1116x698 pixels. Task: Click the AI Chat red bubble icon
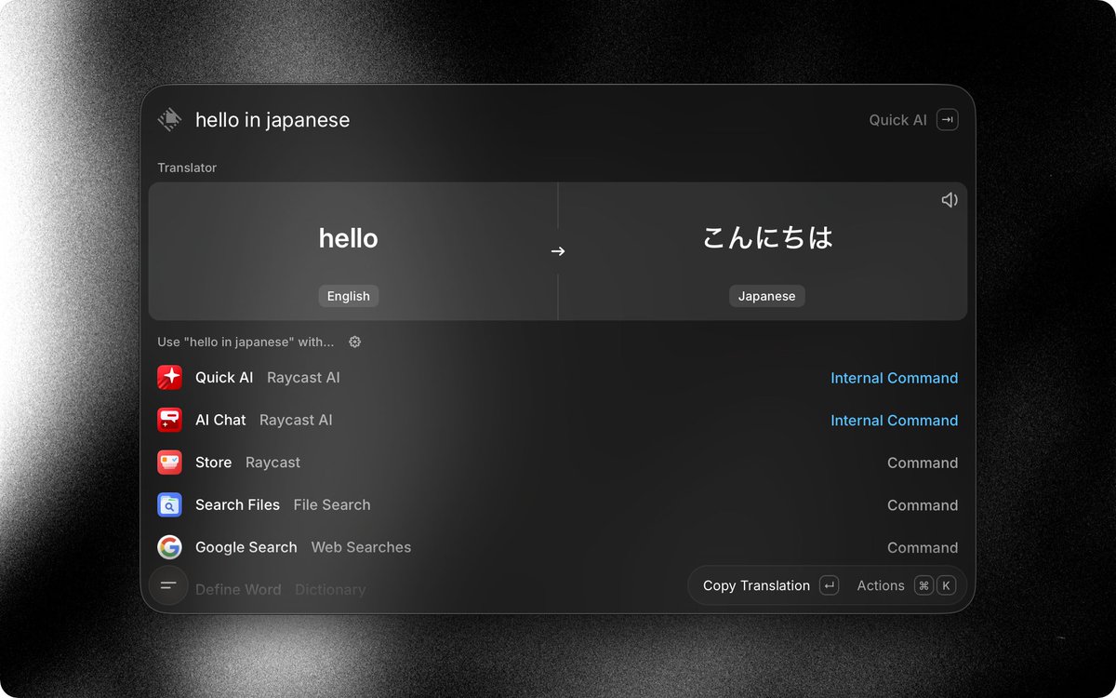point(169,420)
